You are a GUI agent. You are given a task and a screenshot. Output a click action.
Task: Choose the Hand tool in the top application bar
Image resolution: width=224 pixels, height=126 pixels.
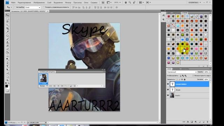(126, 2)
